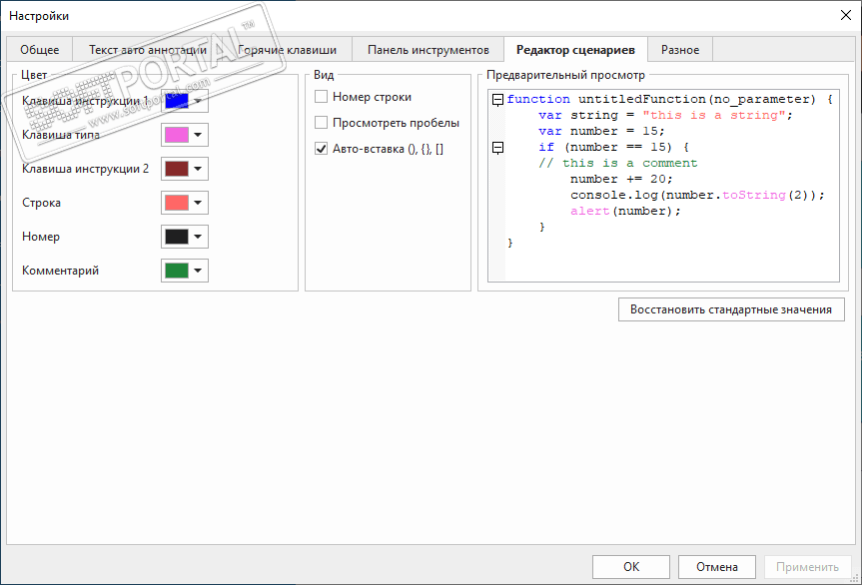Switch to Панель инструментов tab

point(428,50)
